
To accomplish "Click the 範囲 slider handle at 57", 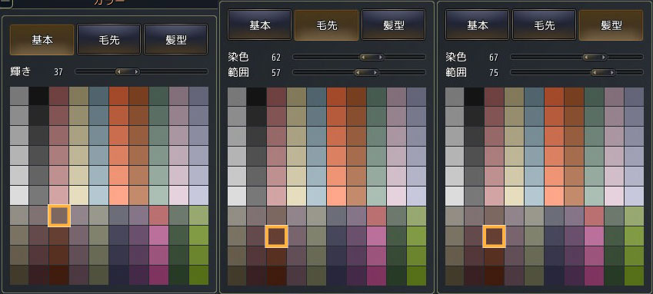I will coord(366,73).
